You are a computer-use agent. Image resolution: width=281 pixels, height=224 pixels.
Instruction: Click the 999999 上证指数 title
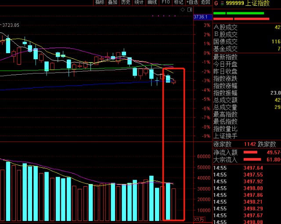[248, 3]
